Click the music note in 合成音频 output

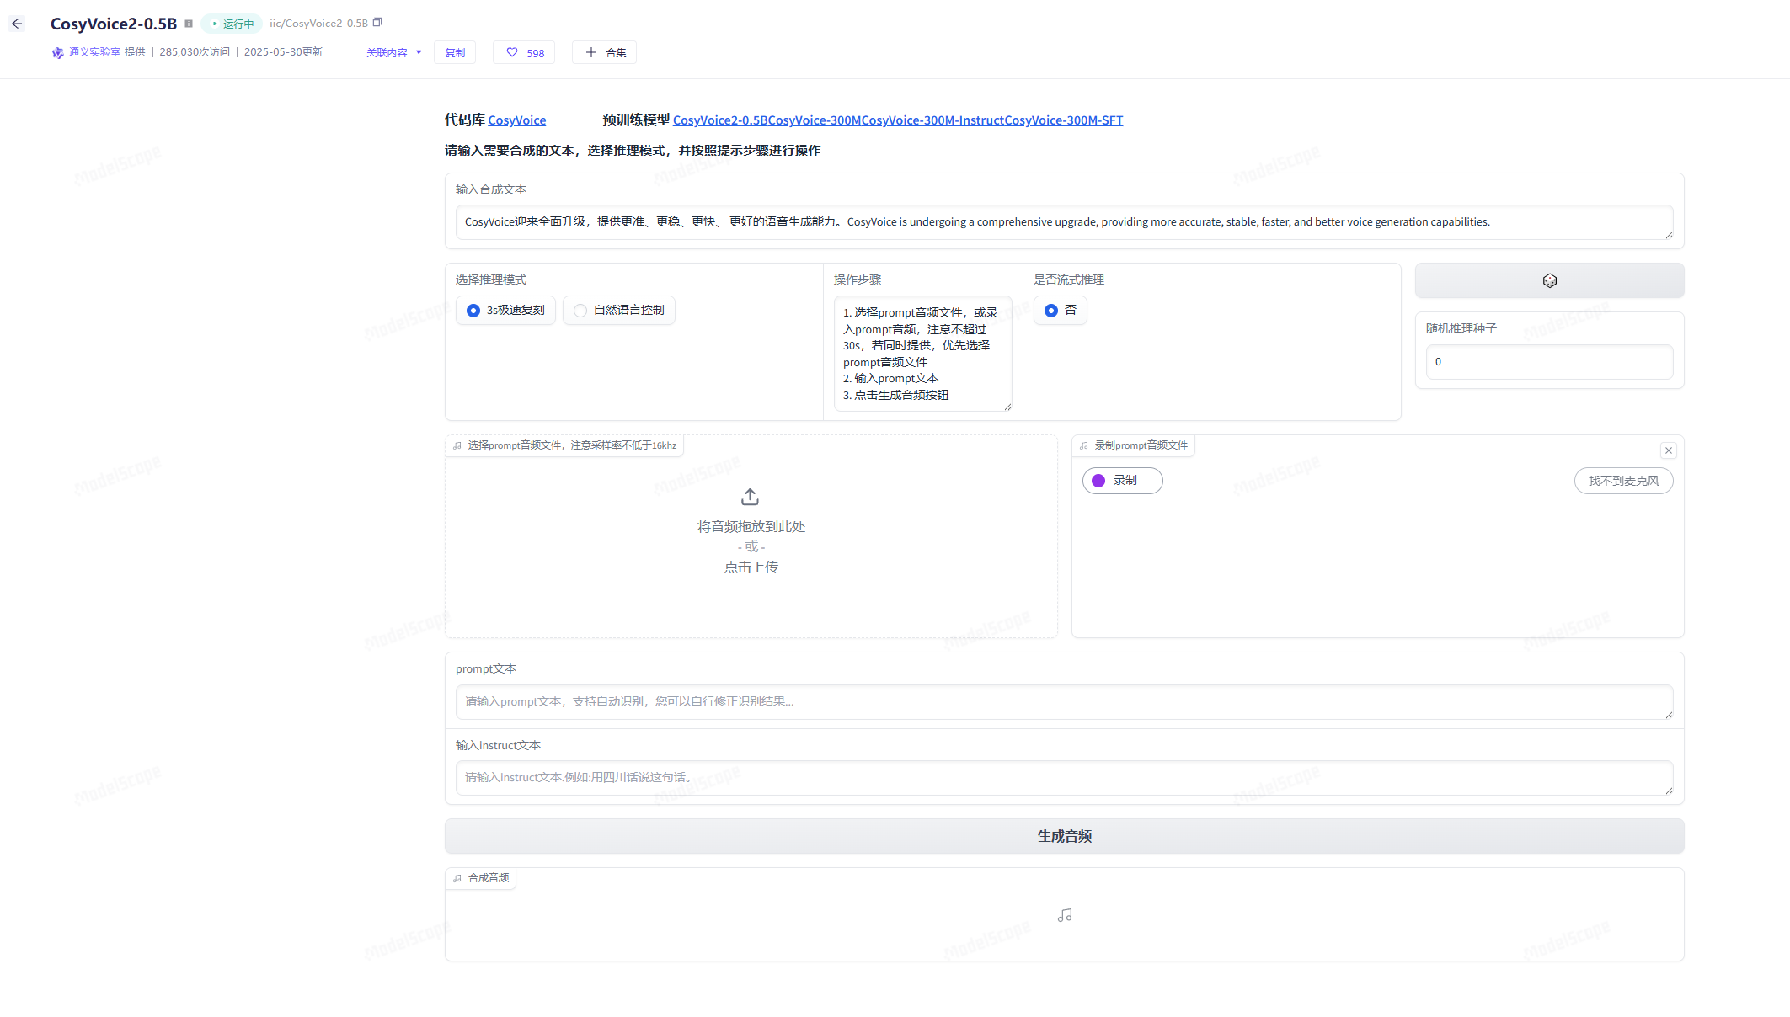point(1064,915)
